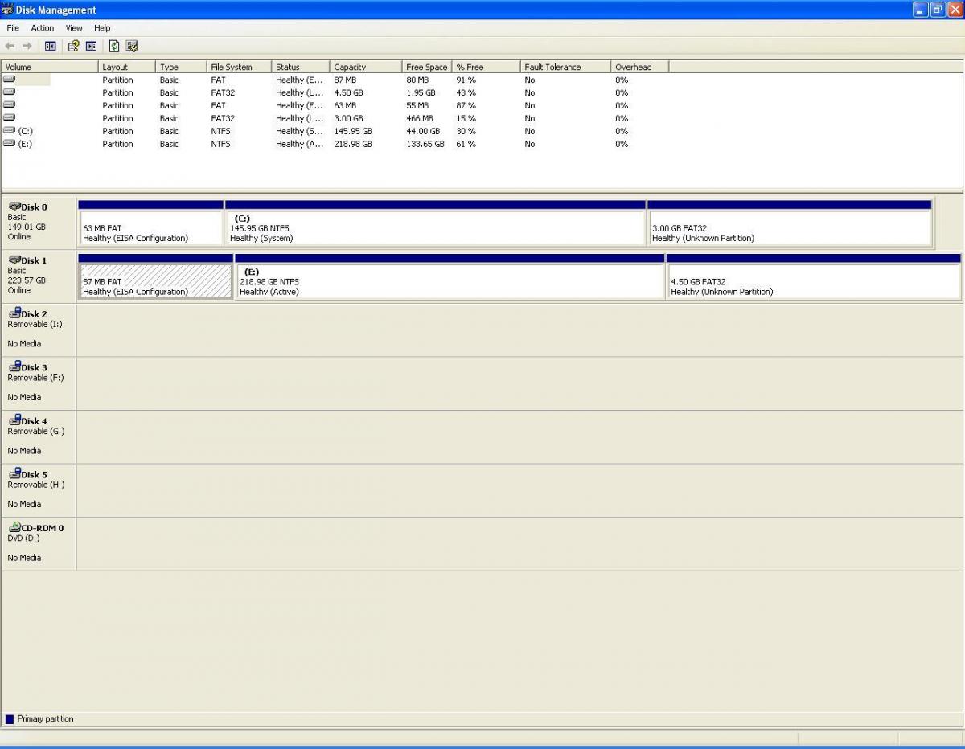Viewport: 965px width, 749px height.
Task: Click the Disk Management title bar icon
Action: point(7,10)
